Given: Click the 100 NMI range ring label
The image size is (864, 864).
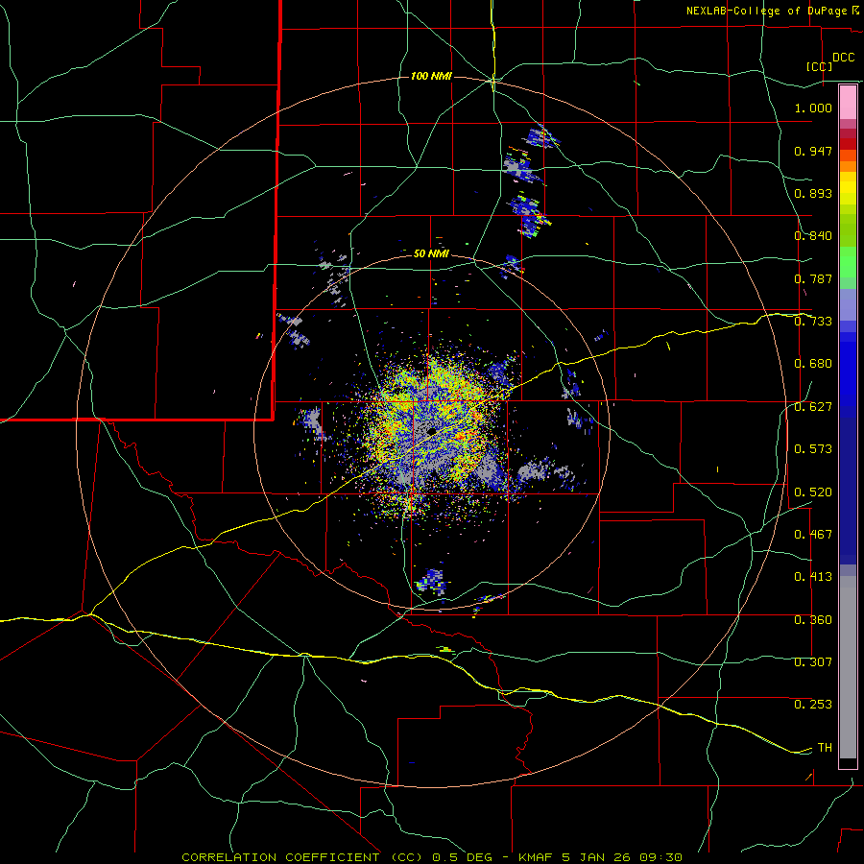Looking at the screenshot, I should point(431,76).
